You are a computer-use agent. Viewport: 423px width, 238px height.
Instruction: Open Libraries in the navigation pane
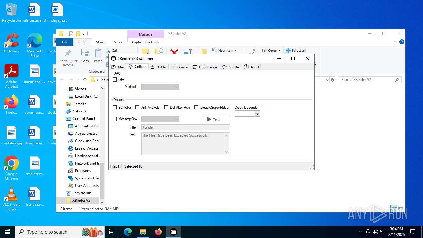pyautogui.click(x=79, y=104)
